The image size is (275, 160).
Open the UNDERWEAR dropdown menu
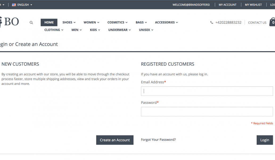pyautogui.click(x=120, y=30)
